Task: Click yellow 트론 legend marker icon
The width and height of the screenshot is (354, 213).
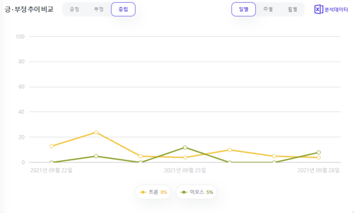Action: (143, 192)
